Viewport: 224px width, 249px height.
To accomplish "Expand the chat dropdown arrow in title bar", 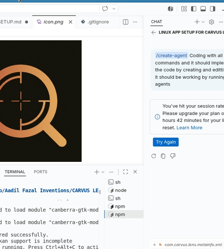I will (x=114, y=8).
